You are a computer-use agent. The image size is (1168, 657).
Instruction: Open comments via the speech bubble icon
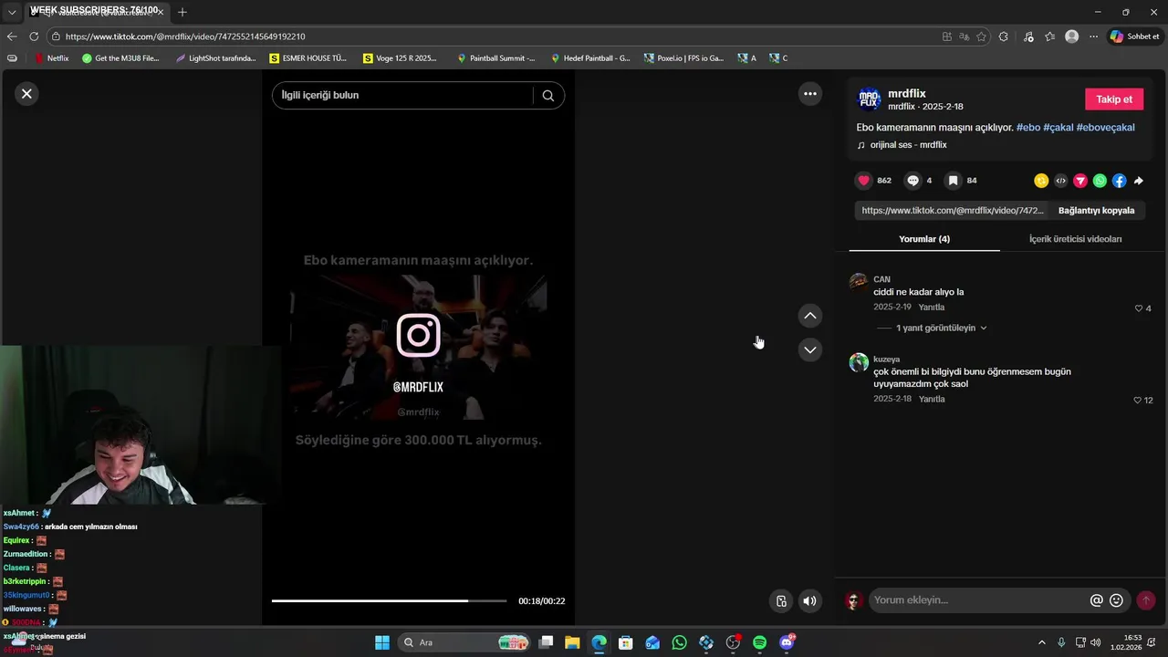912,181
